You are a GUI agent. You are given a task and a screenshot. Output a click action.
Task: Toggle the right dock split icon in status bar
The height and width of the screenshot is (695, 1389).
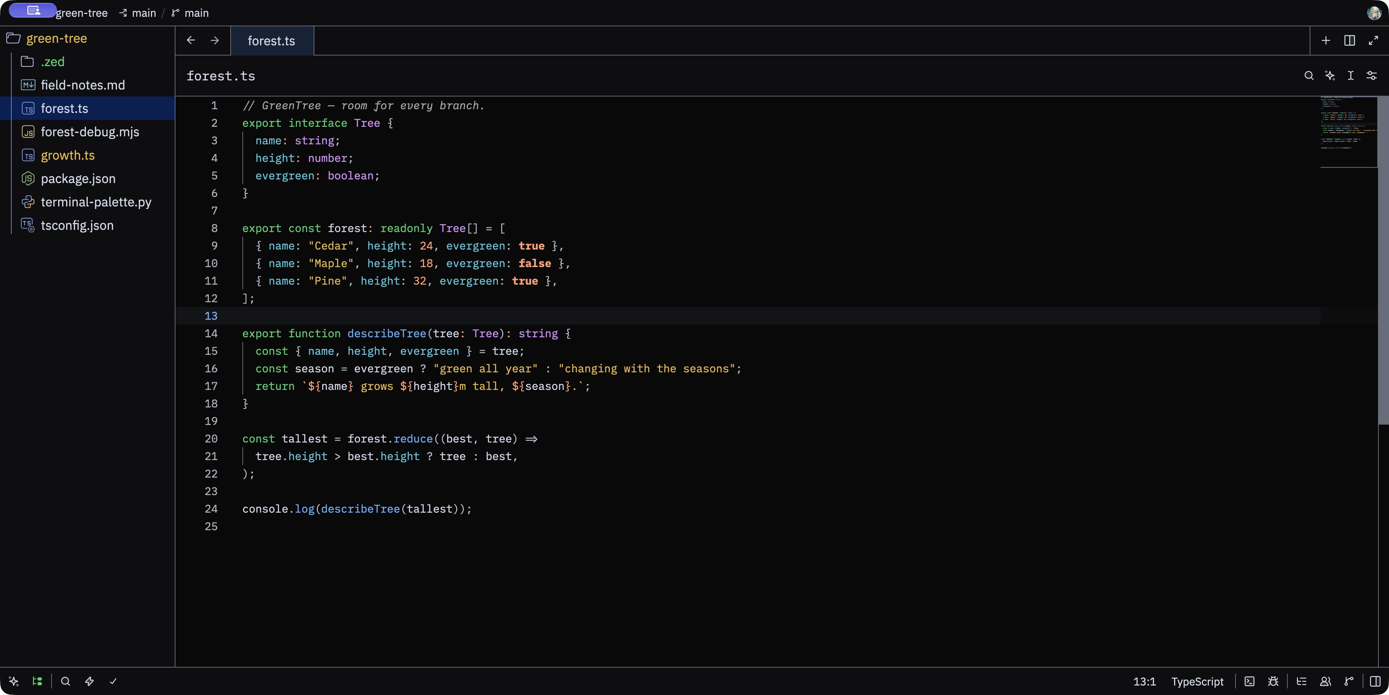1375,681
